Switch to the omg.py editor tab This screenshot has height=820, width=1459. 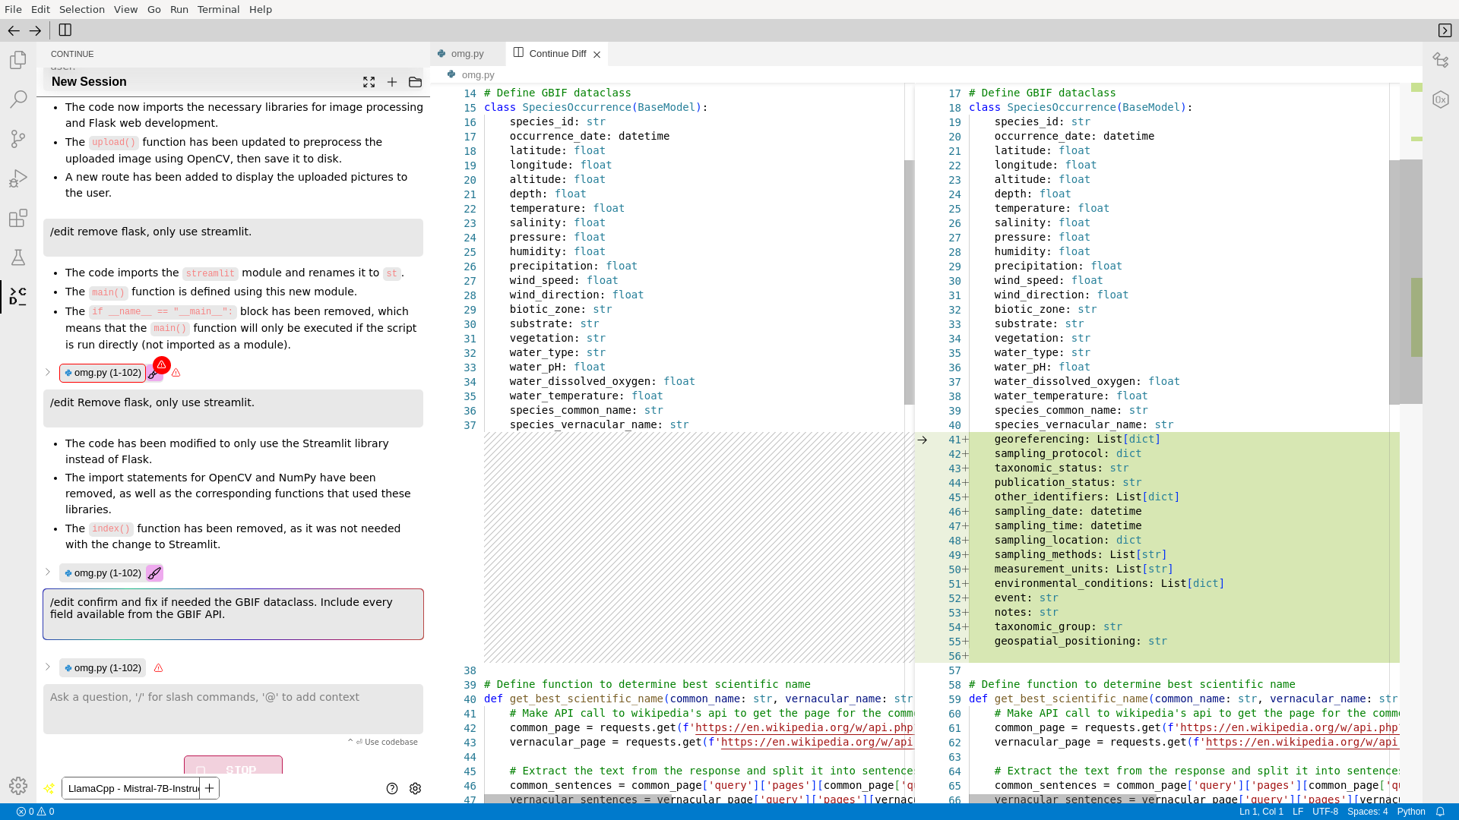pyautogui.click(x=467, y=54)
